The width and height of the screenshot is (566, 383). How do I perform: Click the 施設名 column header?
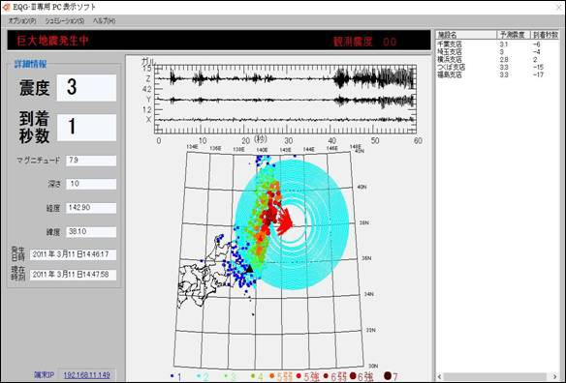click(x=466, y=35)
